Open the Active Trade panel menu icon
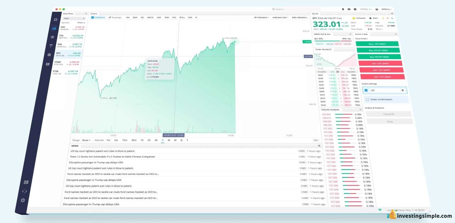 click(396, 34)
